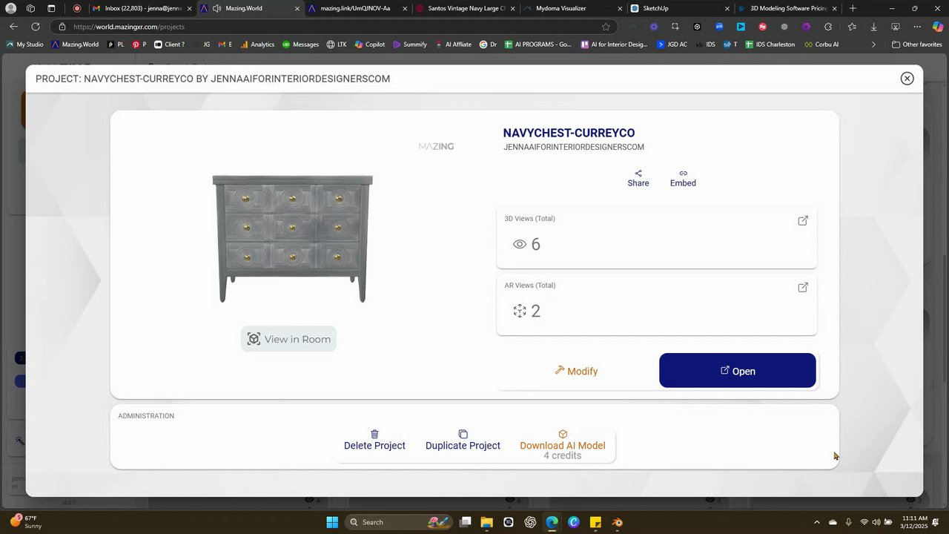Click the NAVYCHEST-CURREYCO project title

coord(569,133)
